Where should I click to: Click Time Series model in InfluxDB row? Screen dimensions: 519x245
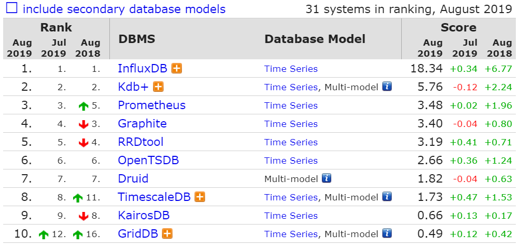pyautogui.click(x=291, y=69)
